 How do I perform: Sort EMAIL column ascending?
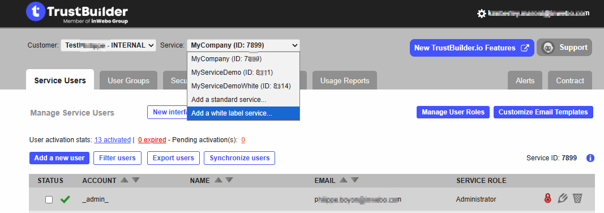(344, 180)
